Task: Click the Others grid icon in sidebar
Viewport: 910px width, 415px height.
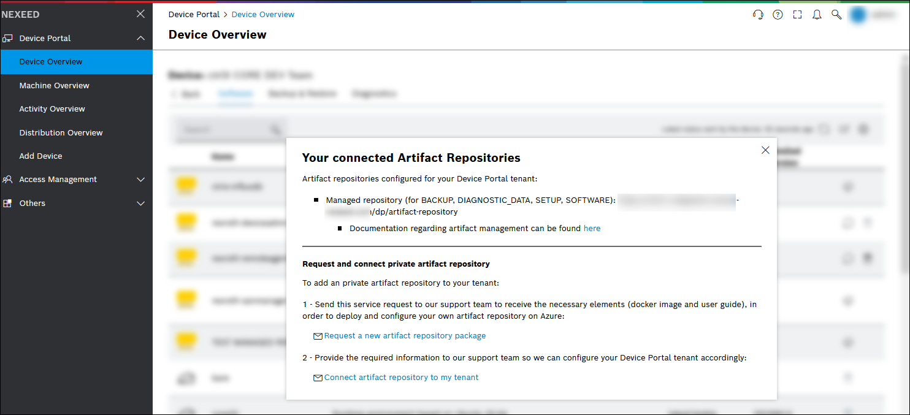Action: point(8,203)
